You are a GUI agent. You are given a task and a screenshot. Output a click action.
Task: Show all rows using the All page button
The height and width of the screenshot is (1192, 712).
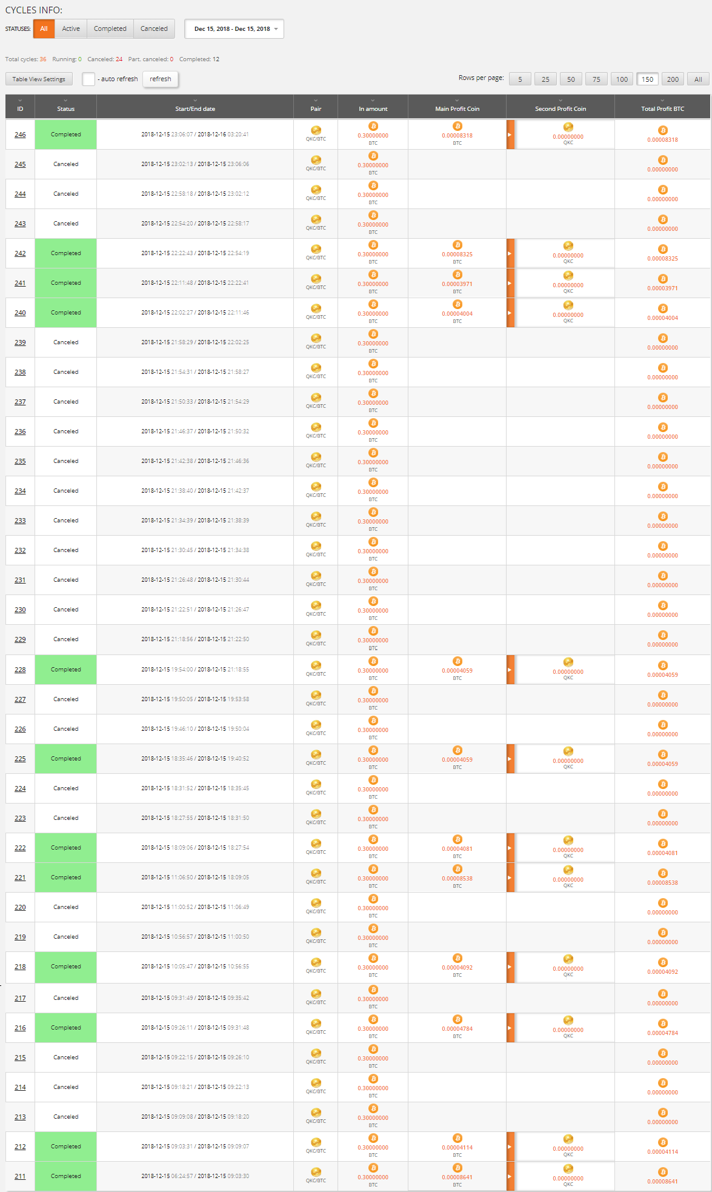698,79
